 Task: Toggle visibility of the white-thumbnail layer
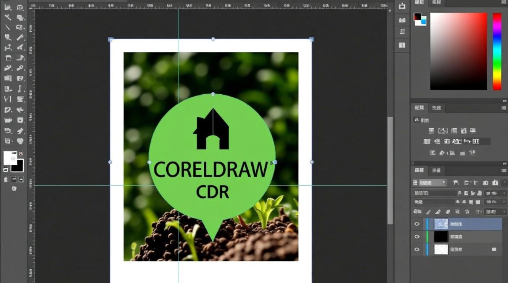(417, 249)
